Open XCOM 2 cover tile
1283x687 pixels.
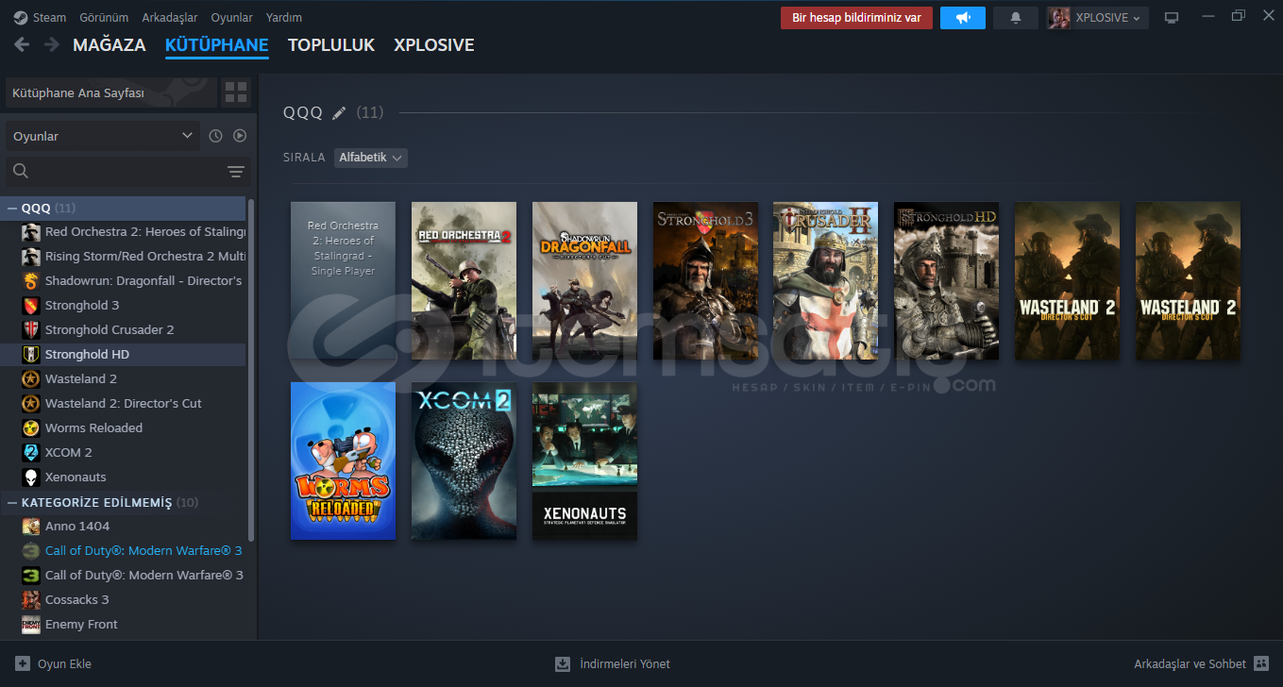[464, 461]
